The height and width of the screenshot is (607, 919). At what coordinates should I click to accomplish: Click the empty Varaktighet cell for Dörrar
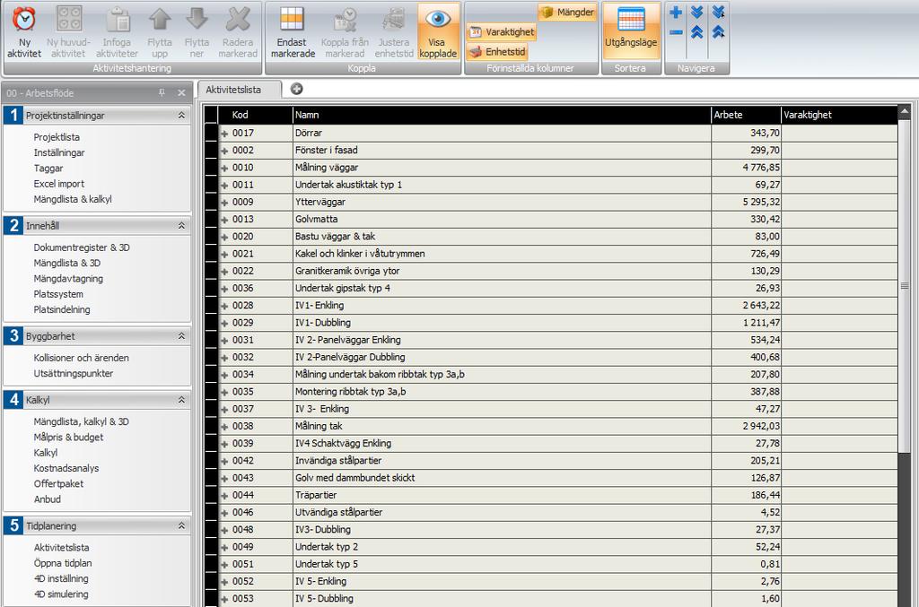[x=839, y=133]
